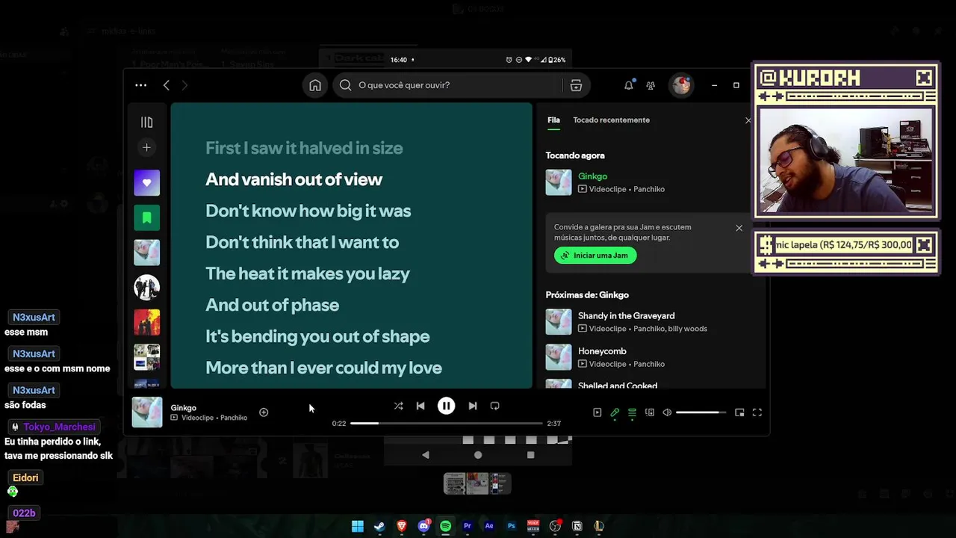This screenshot has height=538, width=956.
Task: Open Liked Songs playlist
Action: click(146, 183)
